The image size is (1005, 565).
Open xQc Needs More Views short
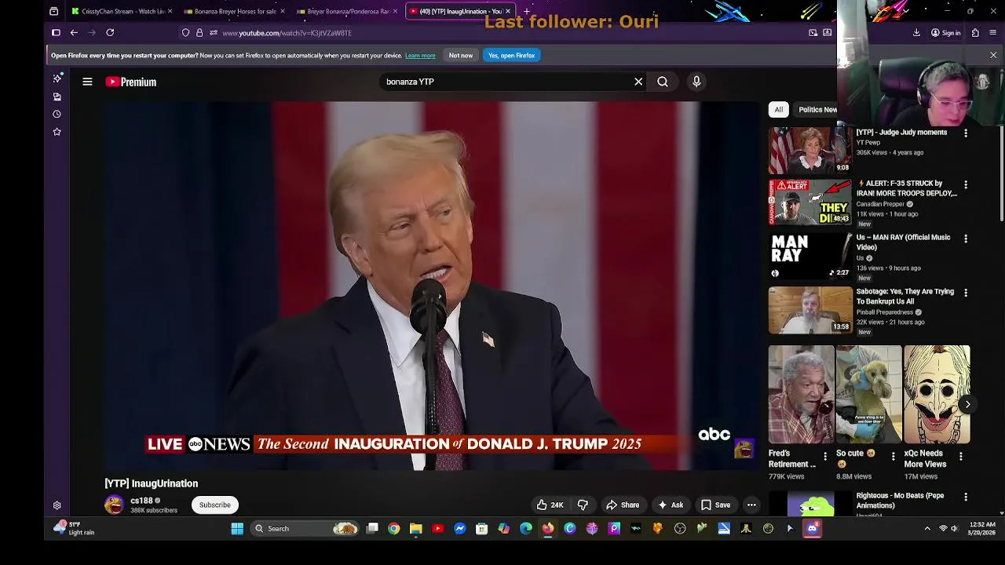tap(937, 395)
